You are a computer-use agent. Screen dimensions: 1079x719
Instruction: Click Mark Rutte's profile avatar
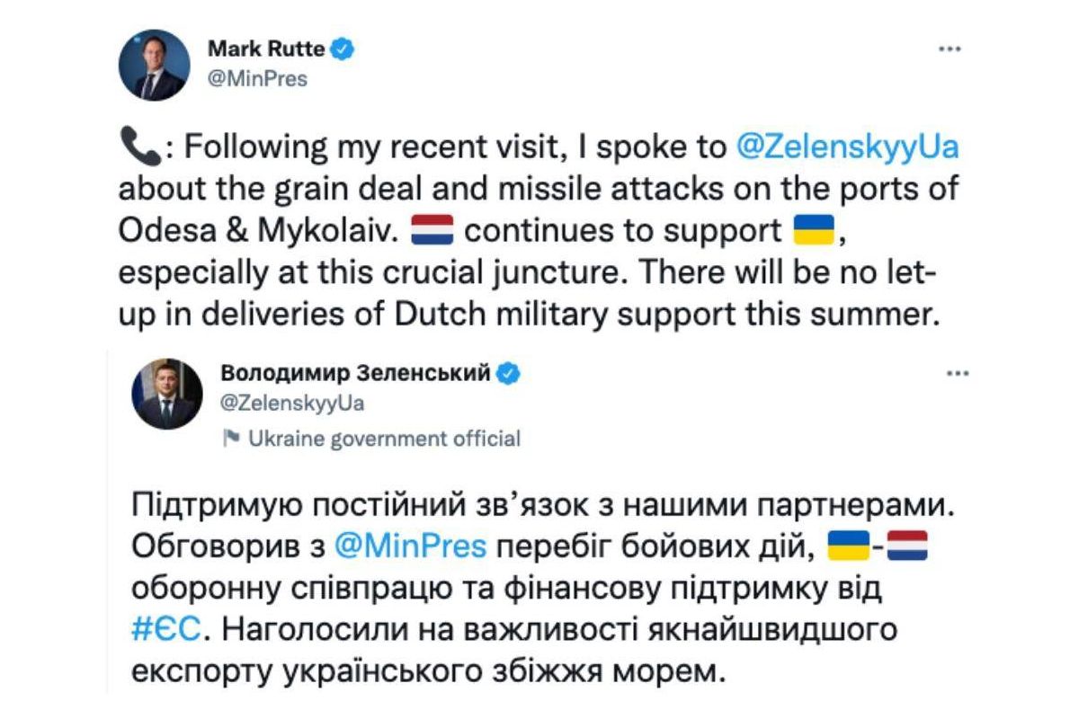tap(155, 65)
